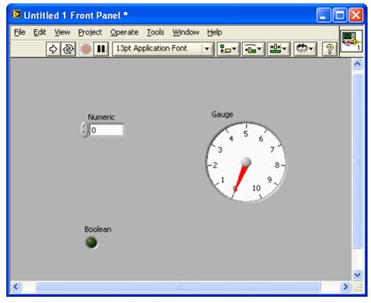The height and width of the screenshot is (303, 371).
Task: Click the red Abort Execution button
Action: (86, 49)
